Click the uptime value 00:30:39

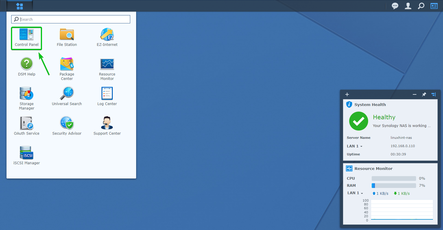(x=398, y=154)
